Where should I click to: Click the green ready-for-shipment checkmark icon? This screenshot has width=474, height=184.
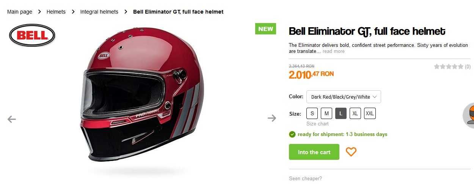click(292, 134)
